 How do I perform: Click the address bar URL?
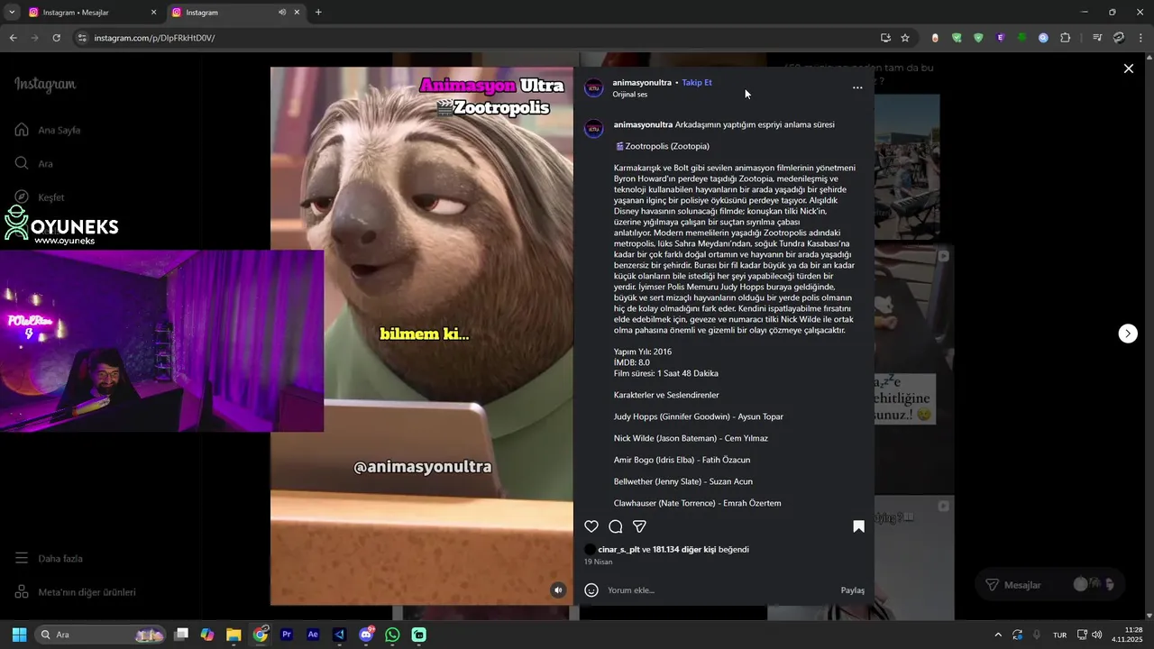coord(154,38)
